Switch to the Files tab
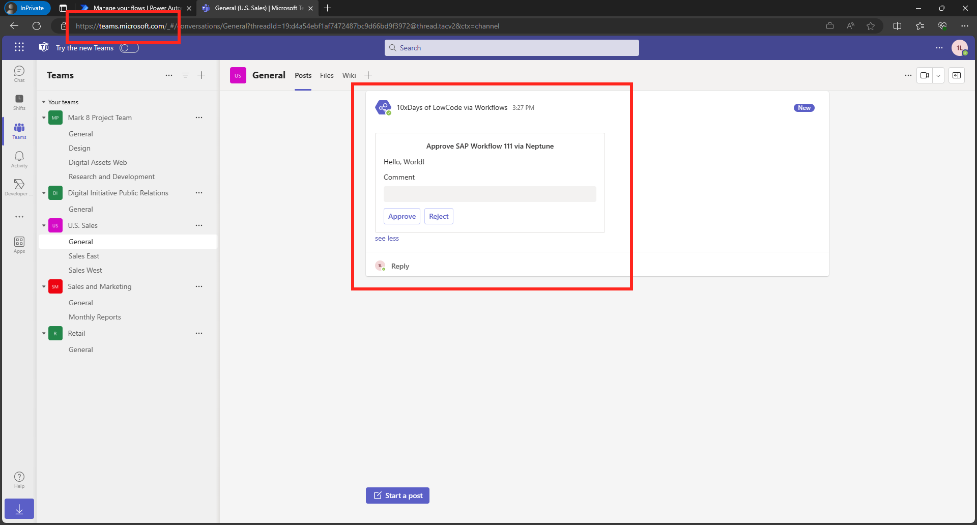Viewport: 977px width, 525px height. coord(327,75)
